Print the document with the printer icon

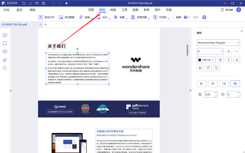(x=43, y=3)
